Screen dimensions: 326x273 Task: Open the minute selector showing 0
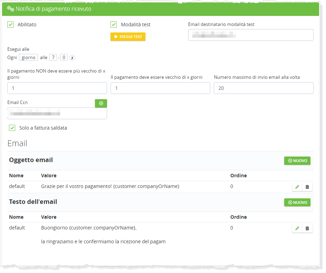tap(64, 57)
